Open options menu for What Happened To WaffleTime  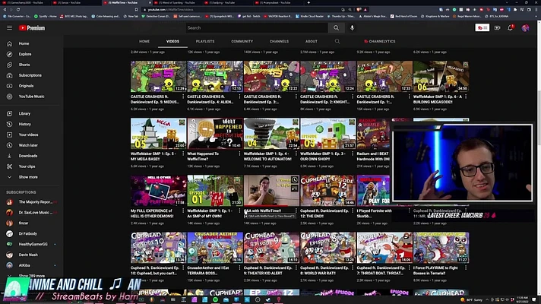pos(240,154)
